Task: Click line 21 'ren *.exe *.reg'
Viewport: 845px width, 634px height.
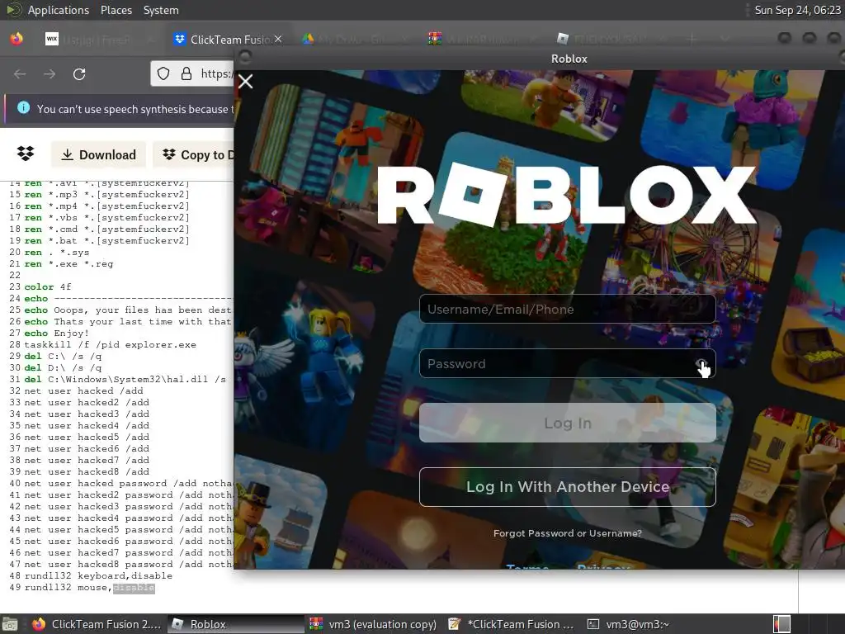Action: (x=68, y=263)
